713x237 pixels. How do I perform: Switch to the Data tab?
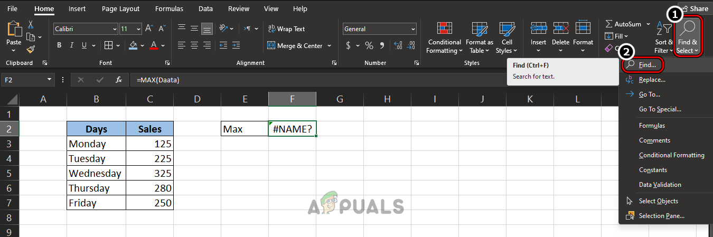206,9
